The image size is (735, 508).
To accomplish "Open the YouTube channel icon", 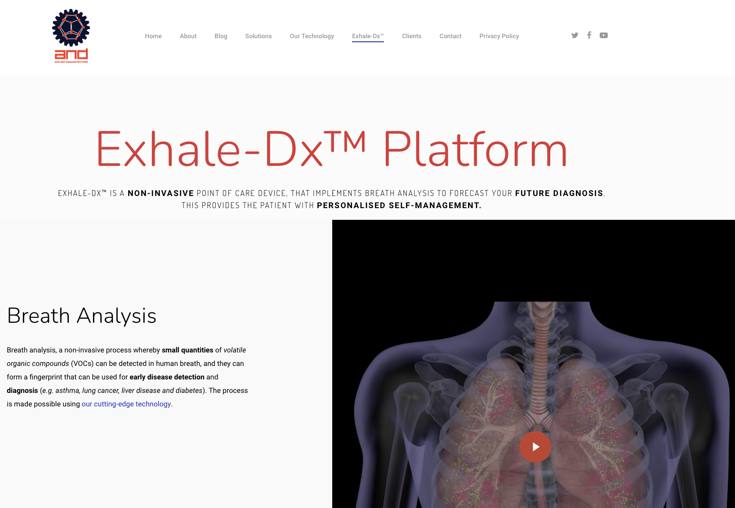I will 604,36.
